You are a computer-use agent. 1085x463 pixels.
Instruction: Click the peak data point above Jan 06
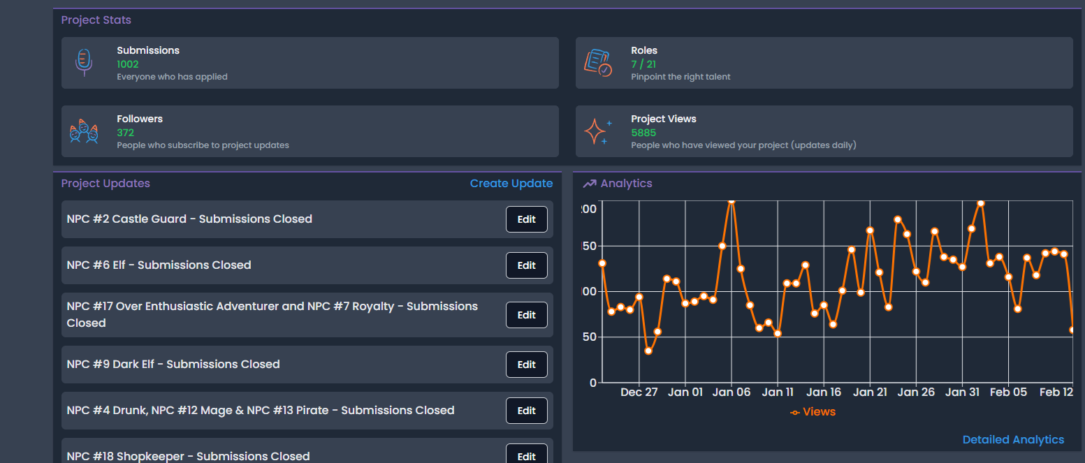[x=731, y=201]
